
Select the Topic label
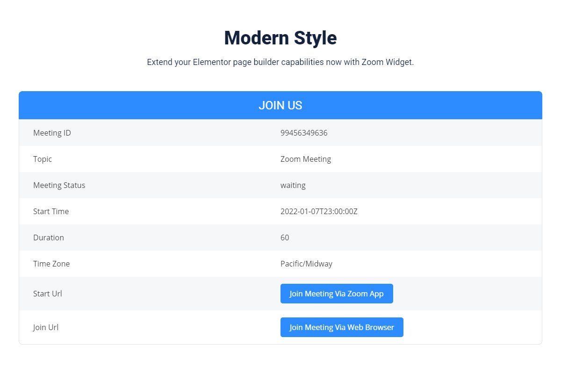click(x=43, y=159)
